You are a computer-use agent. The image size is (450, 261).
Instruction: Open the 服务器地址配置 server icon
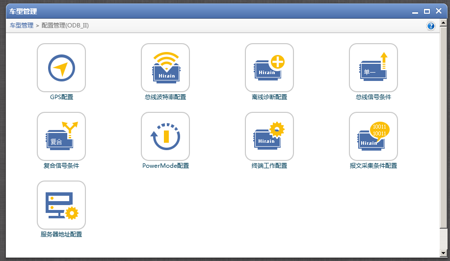pos(61,205)
